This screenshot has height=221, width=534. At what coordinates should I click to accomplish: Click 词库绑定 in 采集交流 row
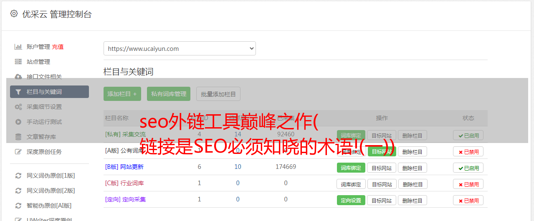[x=351, y=136]
